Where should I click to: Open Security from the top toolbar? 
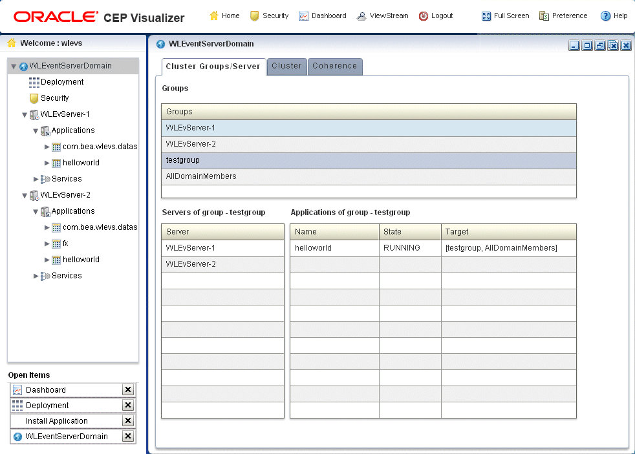pos(254,15)
